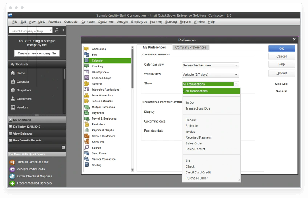The width and height of the screenshot is (308, 198).
Task: Open Customers shortcut in sidebar
Action: pos(24,99)
